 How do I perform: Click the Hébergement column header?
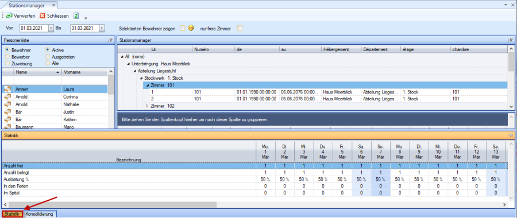point(341,49)
